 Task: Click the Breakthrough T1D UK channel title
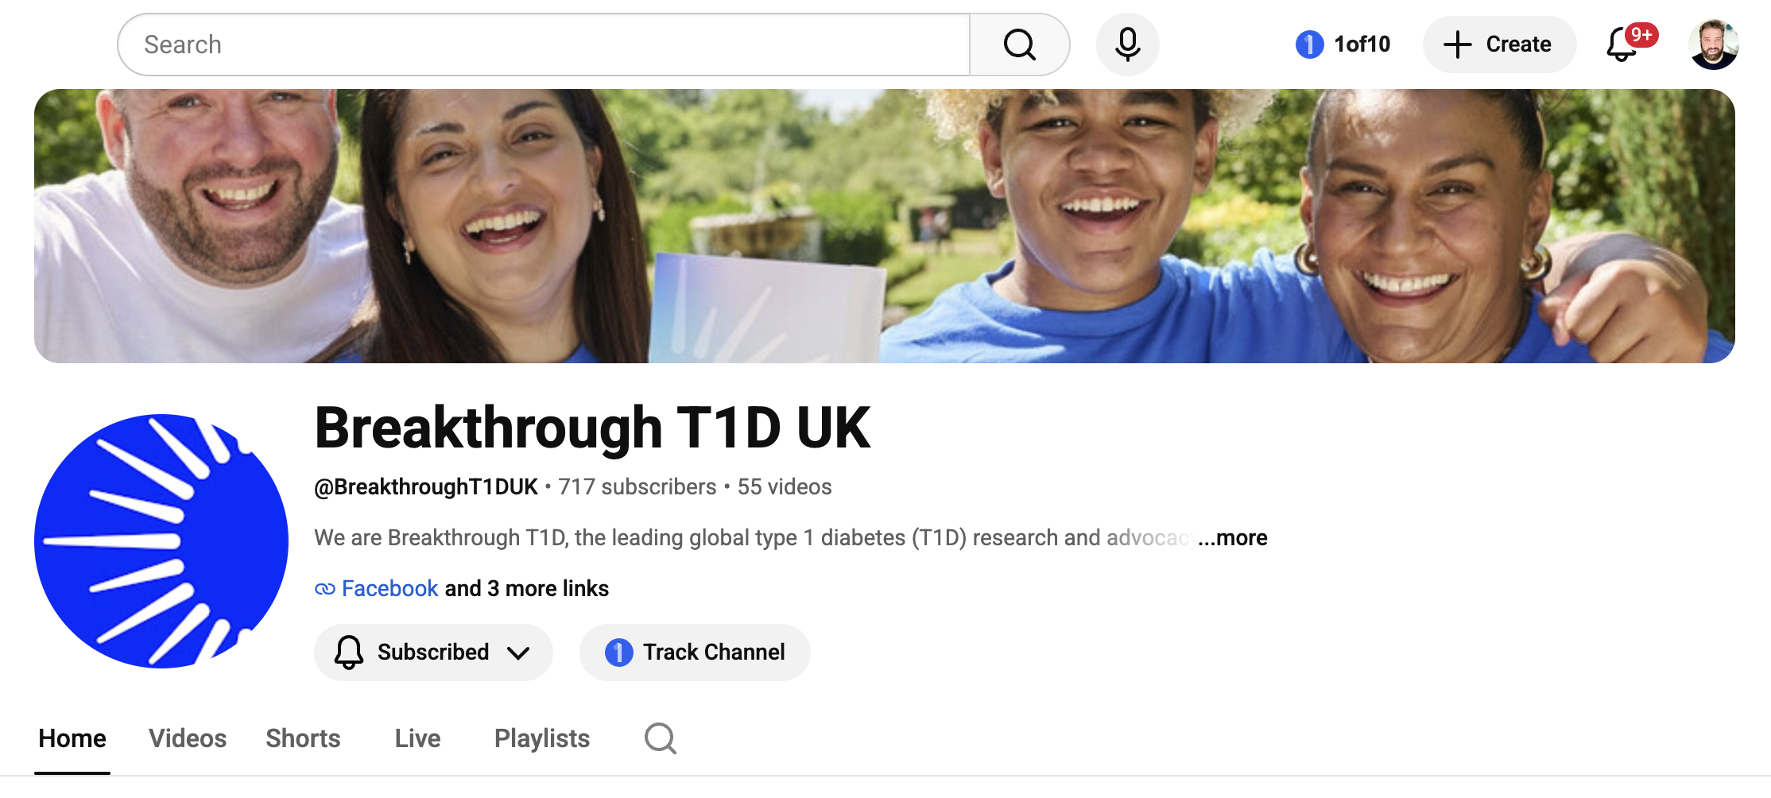pos(593,428)
